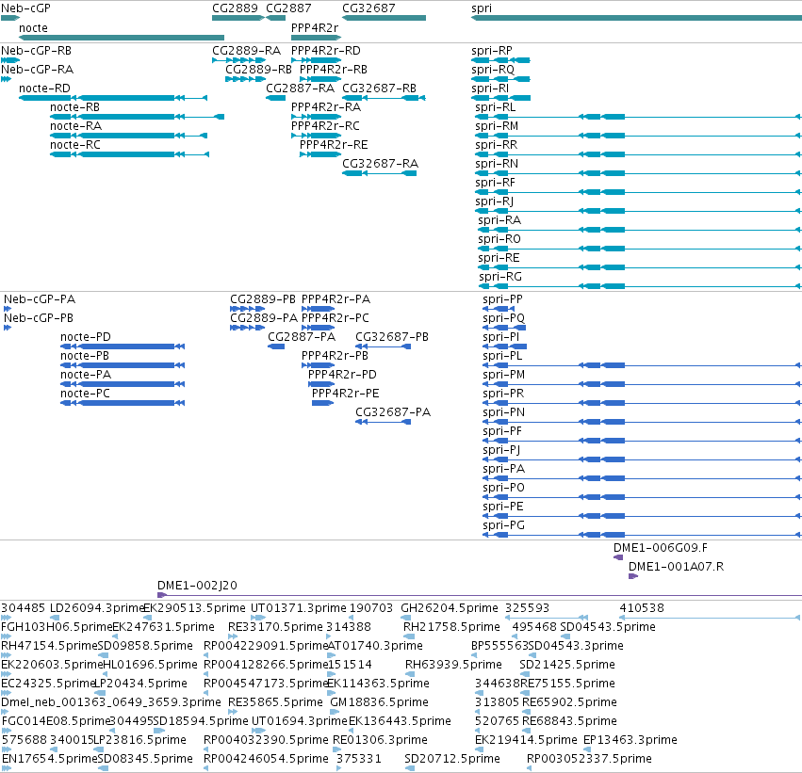Viewport: 802px width, 773px height.
Task: Open EST label RE35865.5prime
Action: coord(275,702)
